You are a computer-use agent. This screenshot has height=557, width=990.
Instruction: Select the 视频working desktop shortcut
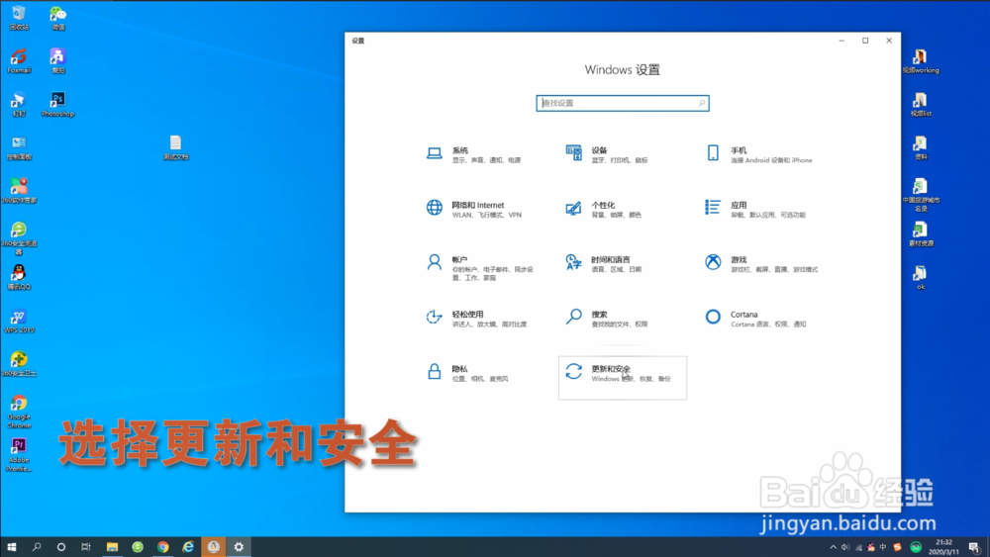(920, 61)
